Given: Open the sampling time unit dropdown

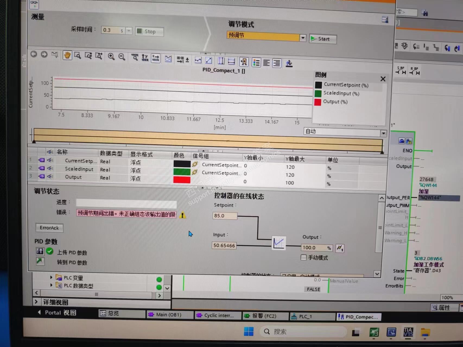Looking at the screenshot, I should point(129,31).
